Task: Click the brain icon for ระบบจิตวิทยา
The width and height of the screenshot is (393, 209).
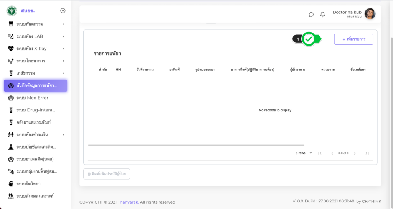Action: click(11, 184)
